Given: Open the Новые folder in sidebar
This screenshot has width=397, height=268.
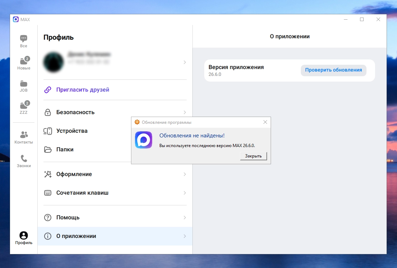Looking at the screenshot, I should (x=24, y=63).
